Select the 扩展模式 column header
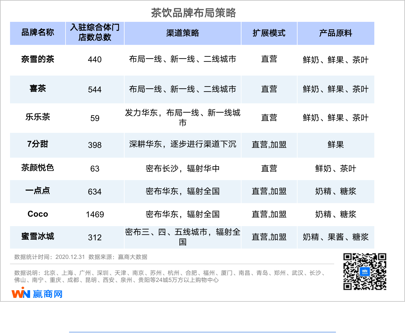The height and width of the screenshot is (333, 405). [x=269, y=33]
